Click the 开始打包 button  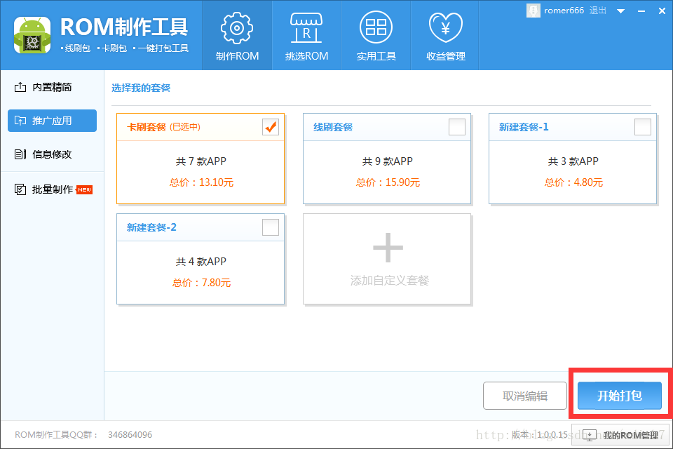coord(619,396)
